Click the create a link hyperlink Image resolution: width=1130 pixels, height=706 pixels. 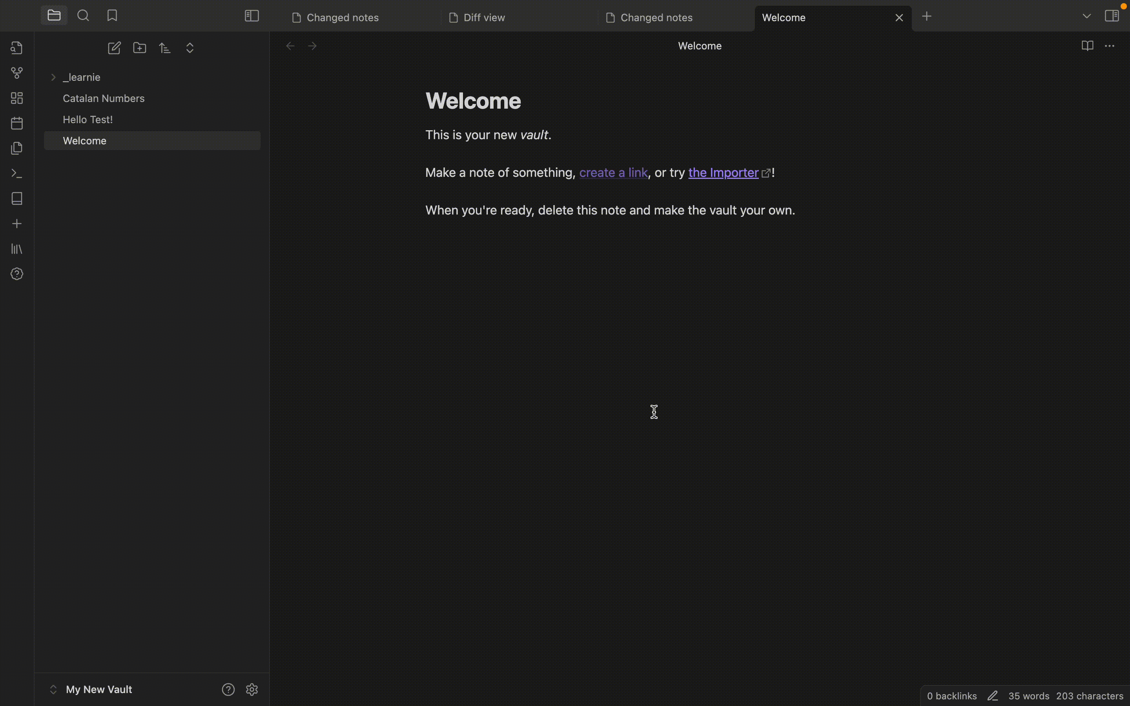click(x=613, y=172)
